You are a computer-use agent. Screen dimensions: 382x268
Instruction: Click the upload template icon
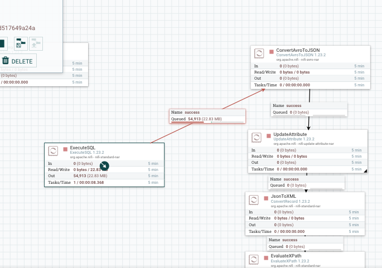(x=36, y=43)
